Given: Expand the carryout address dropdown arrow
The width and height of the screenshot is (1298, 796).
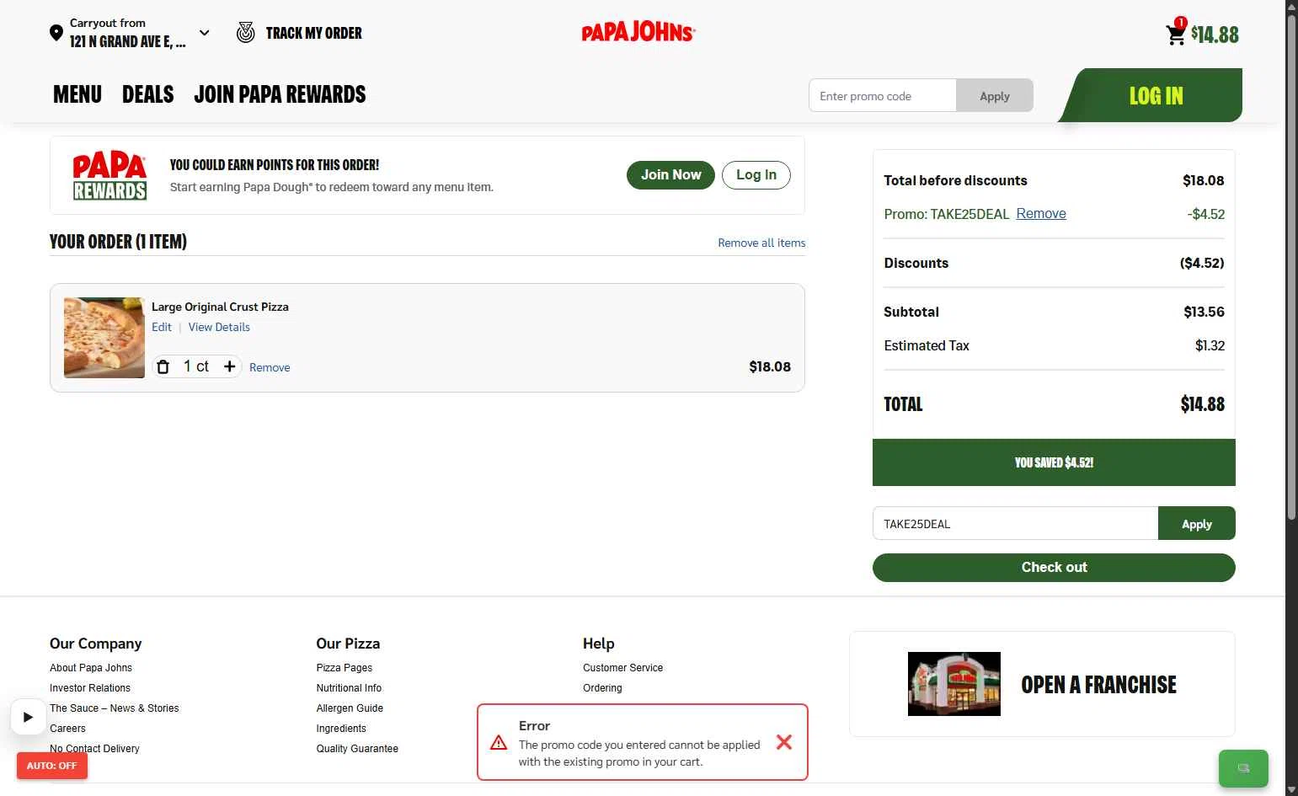Looking at the screenshot, I should click(x=204, y=33).
